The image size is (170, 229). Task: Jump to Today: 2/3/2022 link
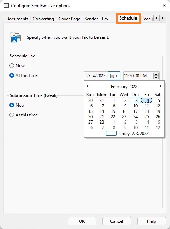coord(127,134)
